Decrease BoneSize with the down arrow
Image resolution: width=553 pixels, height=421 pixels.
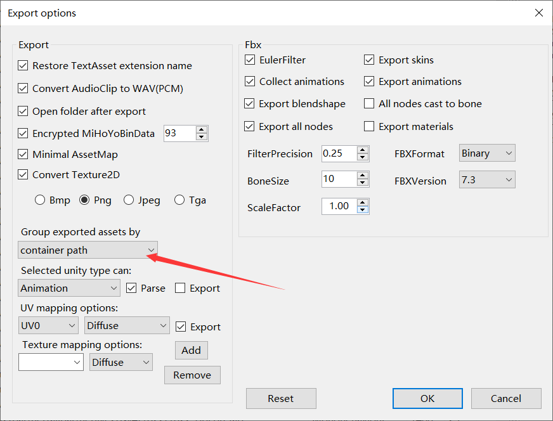(363, 183)
